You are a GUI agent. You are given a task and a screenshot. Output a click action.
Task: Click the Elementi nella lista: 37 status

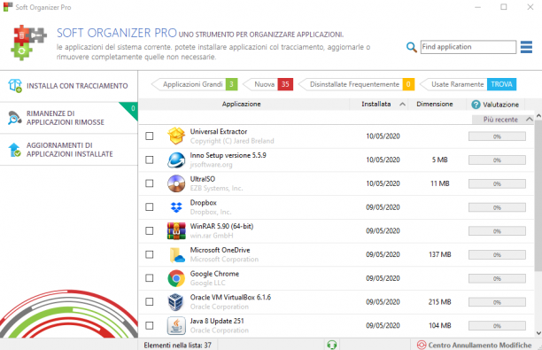pos(177,346)
